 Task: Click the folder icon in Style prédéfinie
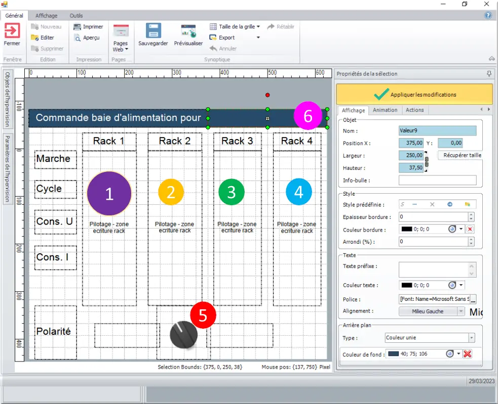point(467,204)
